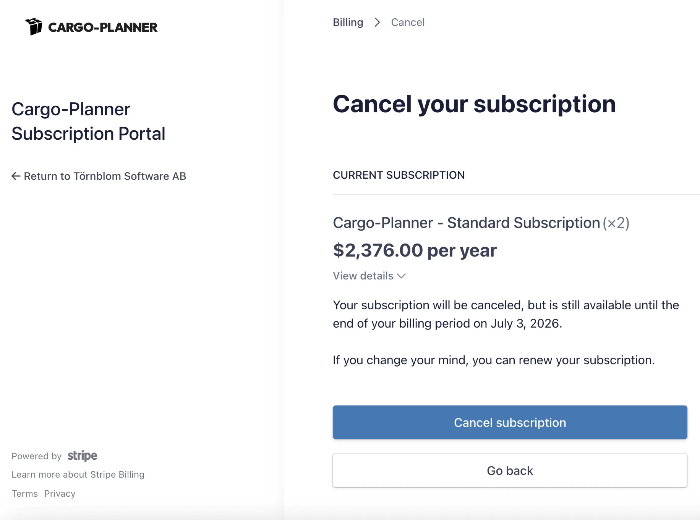
Task: Open the Terms page
Action: click(24, 493)
